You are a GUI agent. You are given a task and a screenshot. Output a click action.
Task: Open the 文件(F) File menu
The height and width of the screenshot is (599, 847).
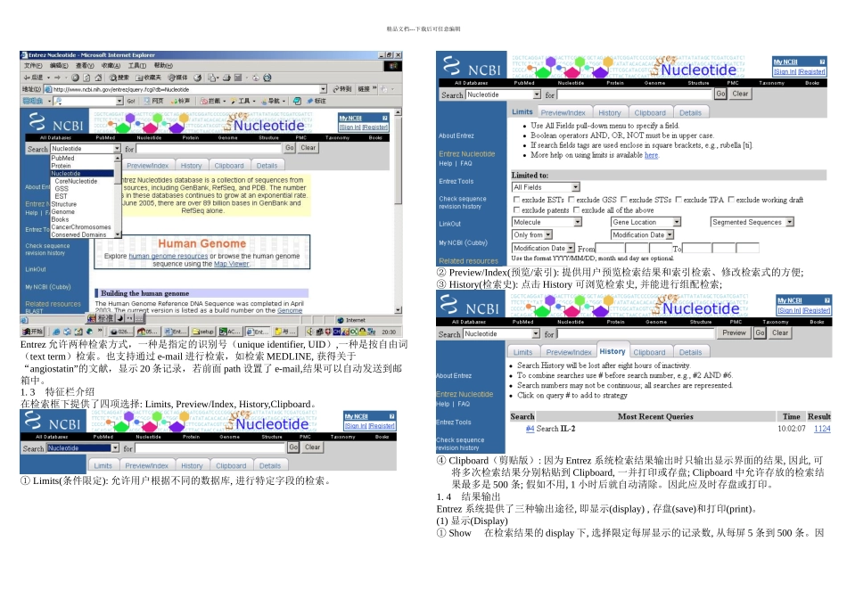click(32, 66)
